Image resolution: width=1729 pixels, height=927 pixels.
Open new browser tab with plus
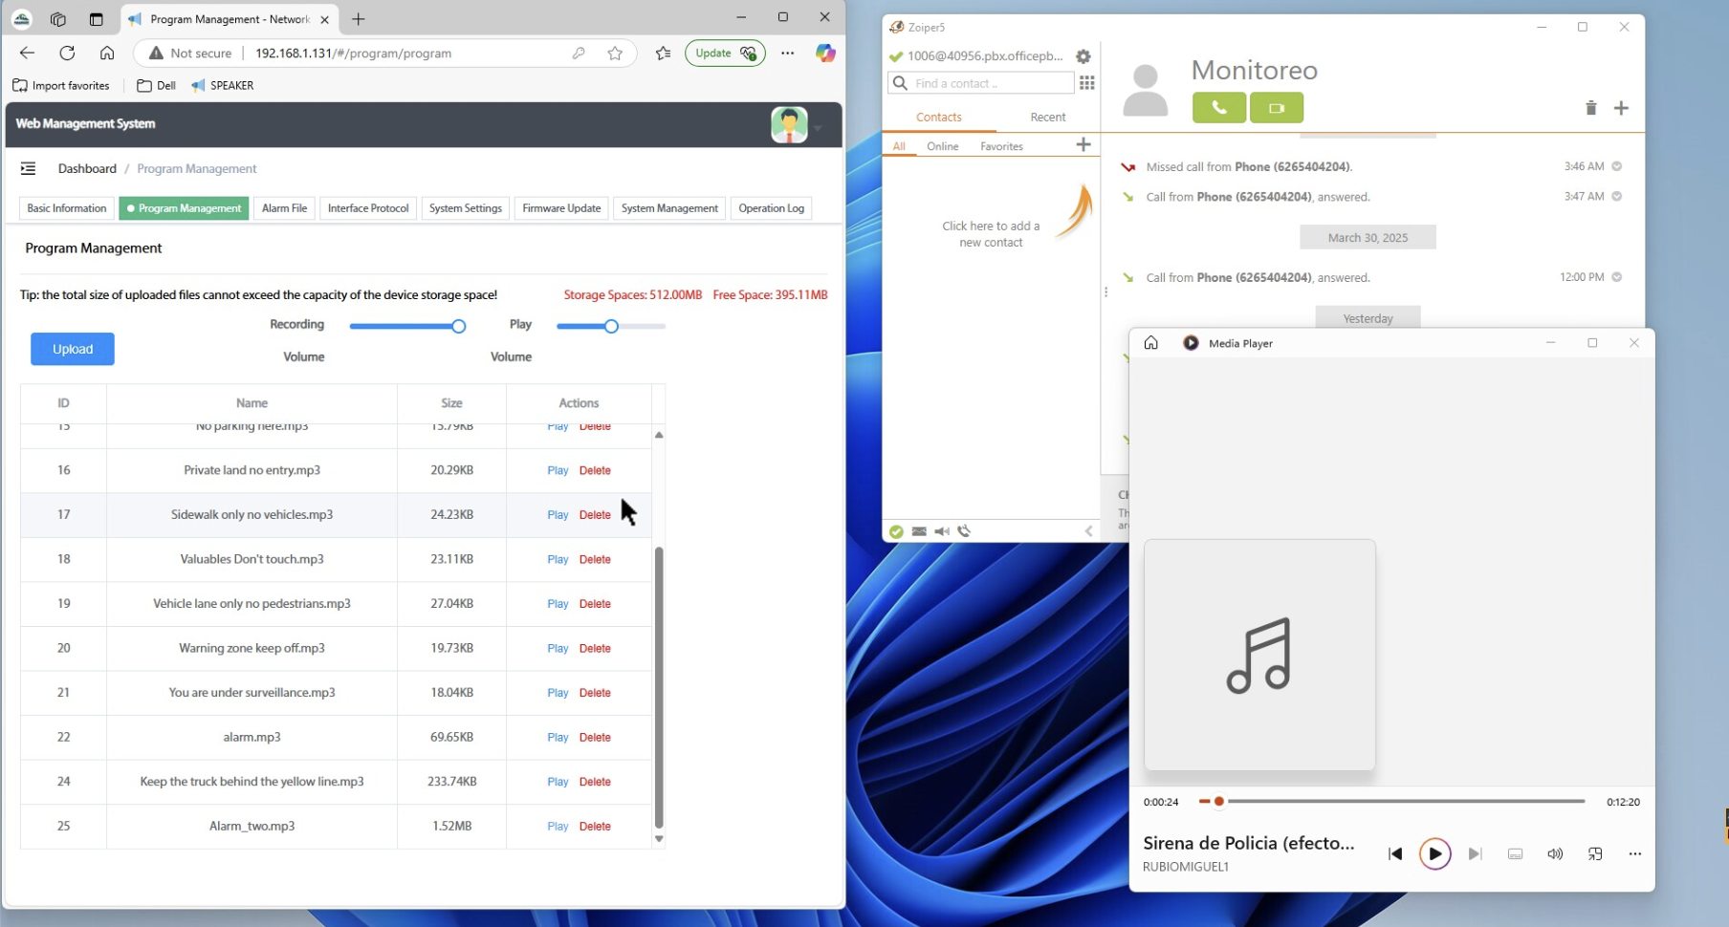[358, 19]
